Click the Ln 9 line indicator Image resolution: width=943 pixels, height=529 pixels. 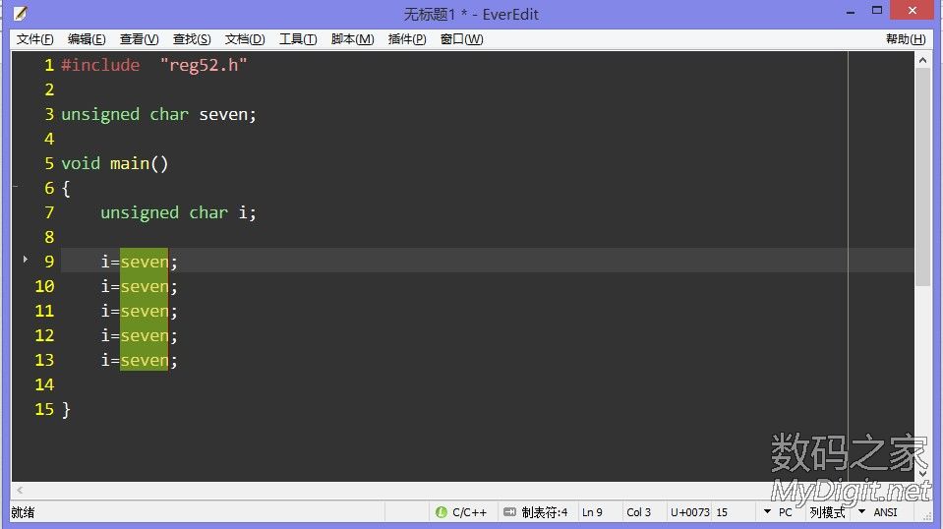(x=592, y=512)
